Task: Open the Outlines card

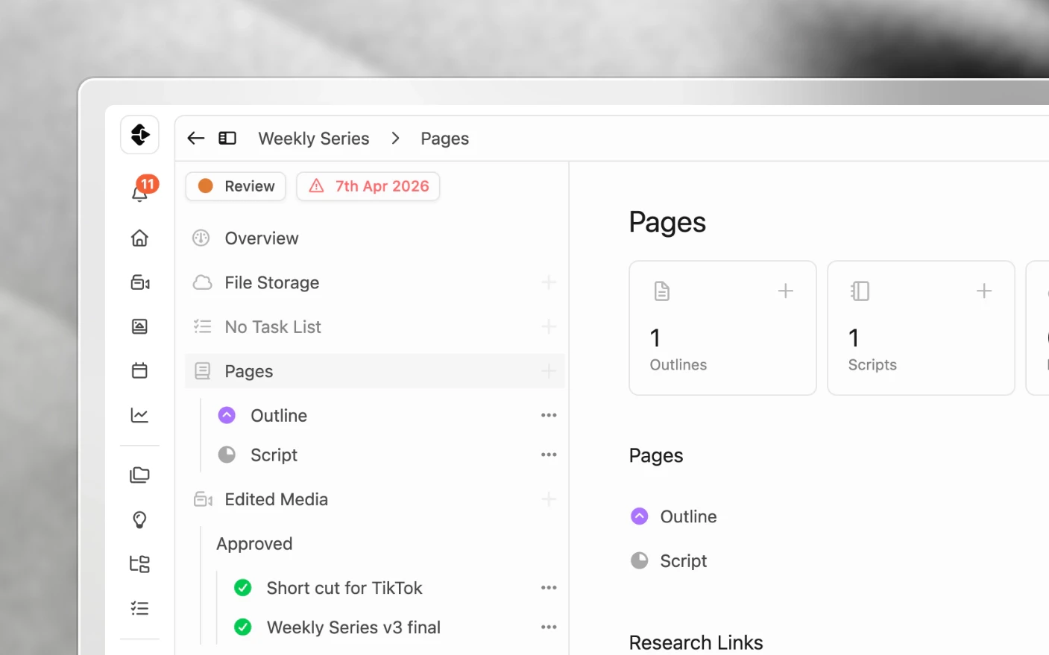Action: pyautogui.click(x=722, y=328)
